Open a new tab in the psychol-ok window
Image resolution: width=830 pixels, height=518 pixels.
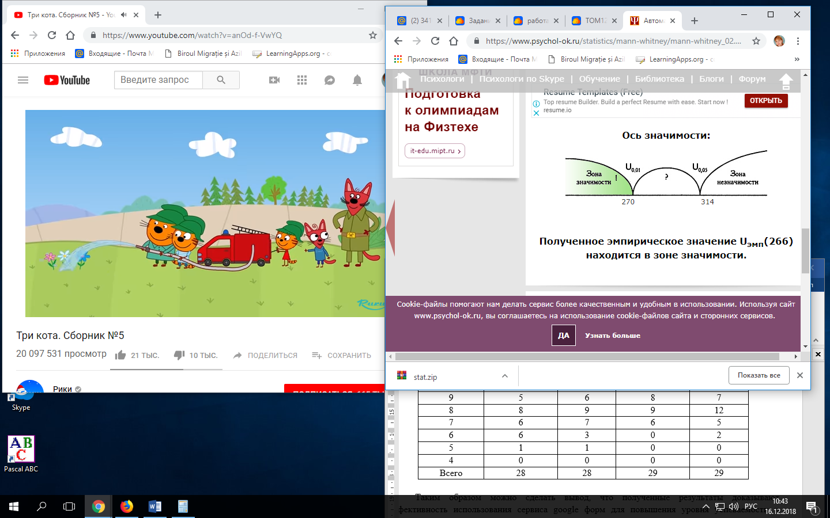click(x=695, y=21)
